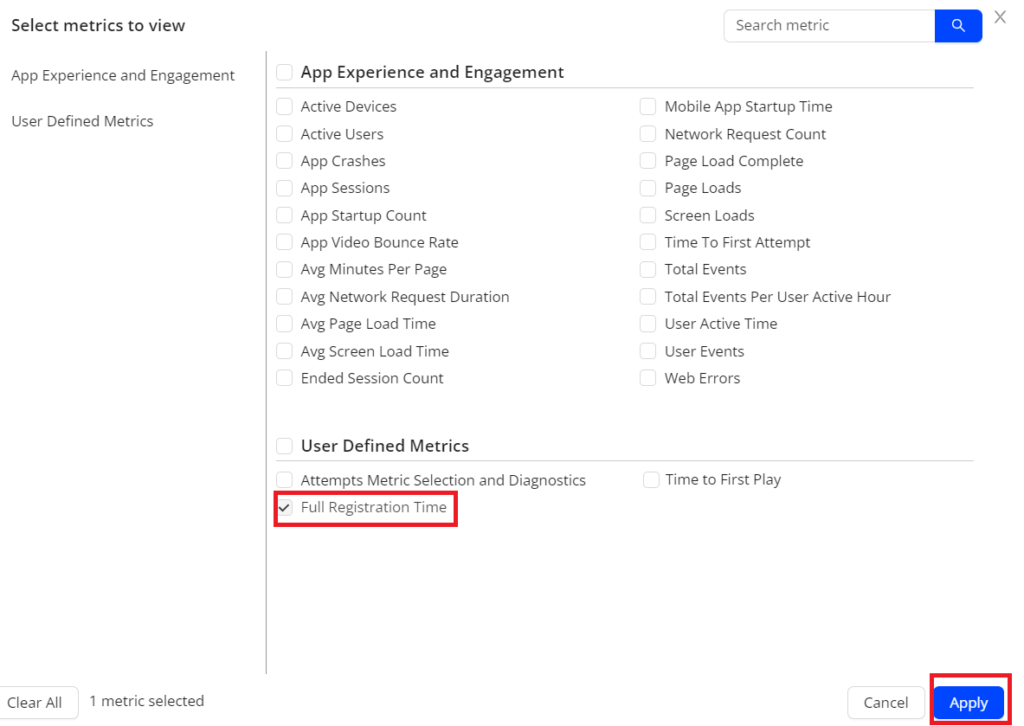Click the 'Select metrics to view' title

pyautogui.click(x=98, y=25)
